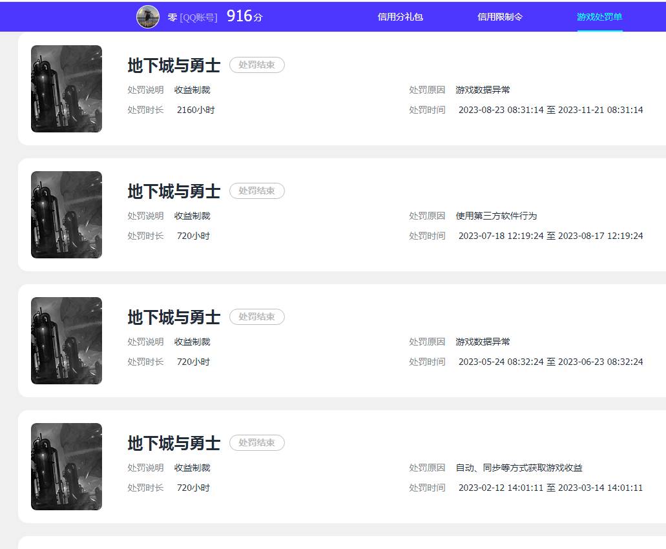The width and height of the screenshot is (666, 549).
Task: Click 地下城与勇士 title of the 2160小时 penalty
Action: tap(174, 65)
